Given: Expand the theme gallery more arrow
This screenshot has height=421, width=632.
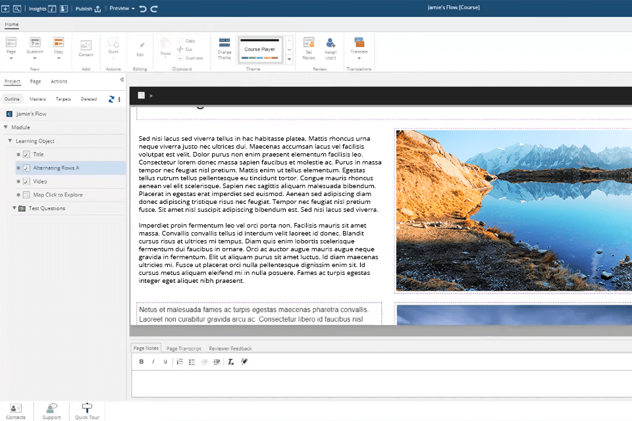Looking at the screenshot, I should click(290, 59).
